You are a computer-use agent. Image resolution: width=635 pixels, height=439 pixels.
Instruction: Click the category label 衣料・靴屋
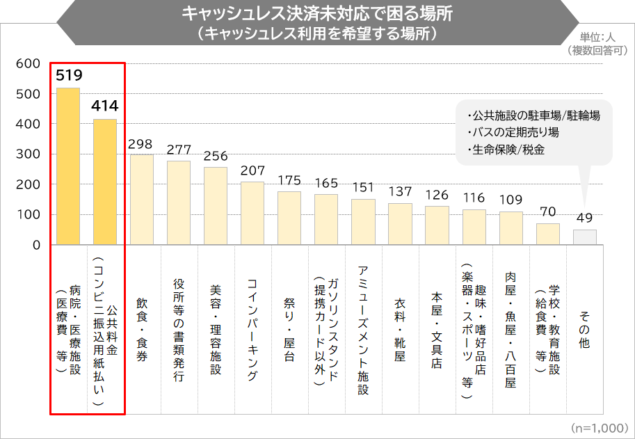tap(400, 329)
